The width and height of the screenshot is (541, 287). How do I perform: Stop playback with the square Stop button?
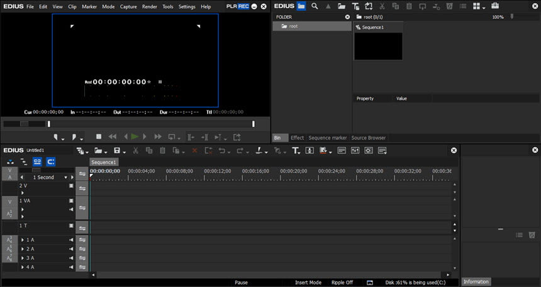pos(99,137)
